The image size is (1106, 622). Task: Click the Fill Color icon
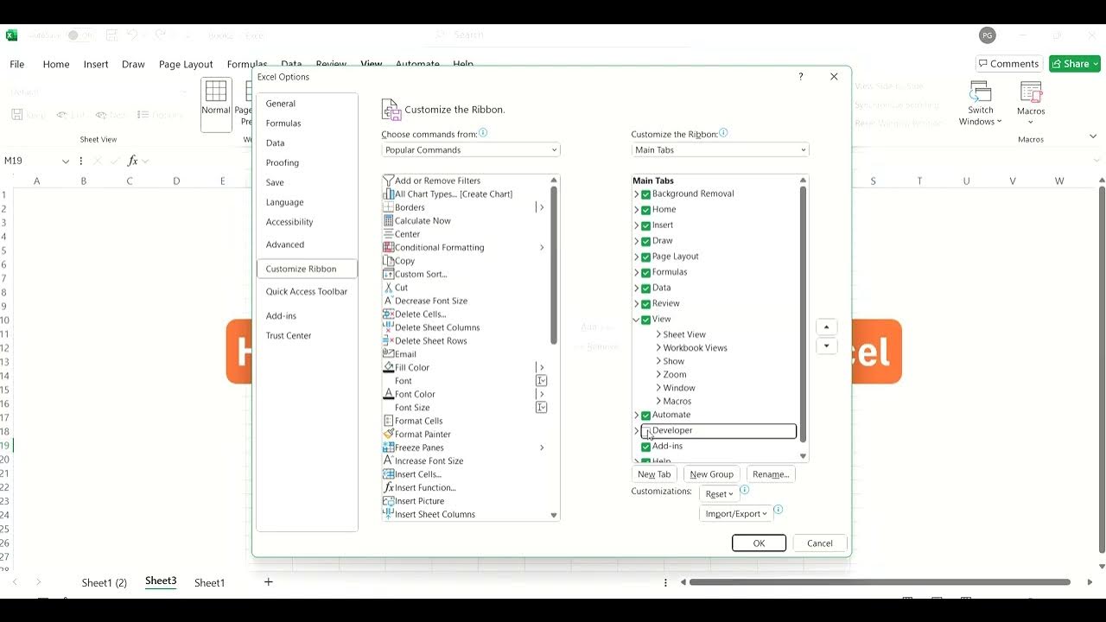(388, 367)
